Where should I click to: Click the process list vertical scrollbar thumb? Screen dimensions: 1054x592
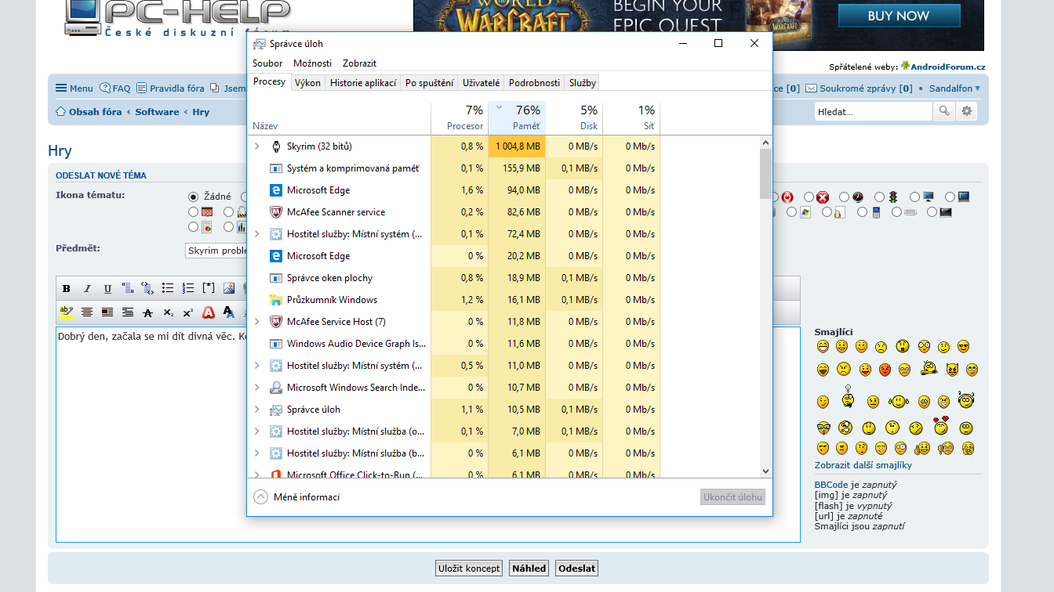point(766,173)
